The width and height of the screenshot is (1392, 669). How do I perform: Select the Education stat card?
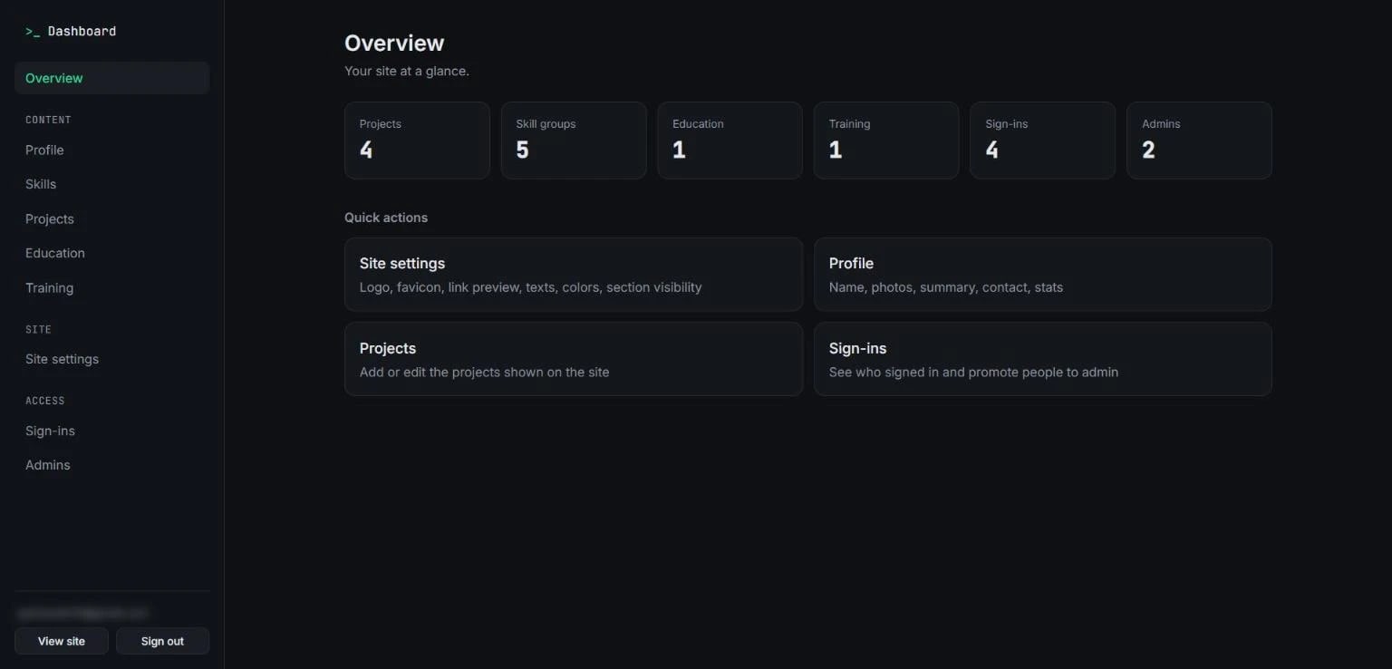(730, 141)
